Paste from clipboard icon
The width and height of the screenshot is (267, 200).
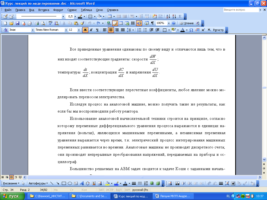[76, 23]
